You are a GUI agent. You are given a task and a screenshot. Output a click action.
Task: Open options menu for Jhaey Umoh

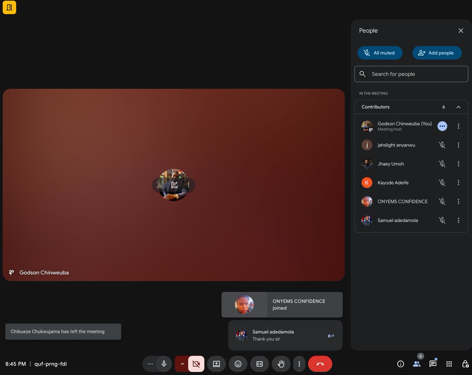(458, 164)
